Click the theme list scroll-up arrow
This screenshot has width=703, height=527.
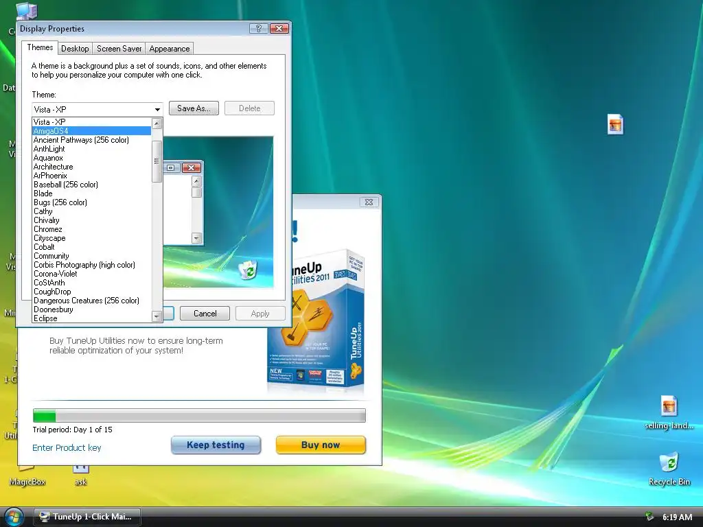click(x=157, y=124)
